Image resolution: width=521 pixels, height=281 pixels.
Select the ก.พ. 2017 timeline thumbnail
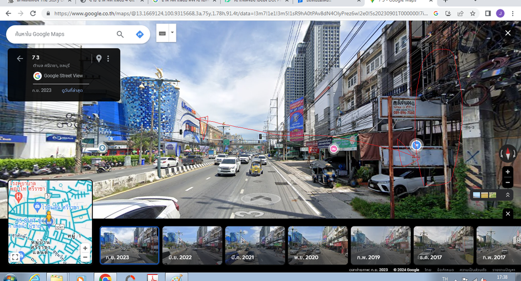coord(498,245)
